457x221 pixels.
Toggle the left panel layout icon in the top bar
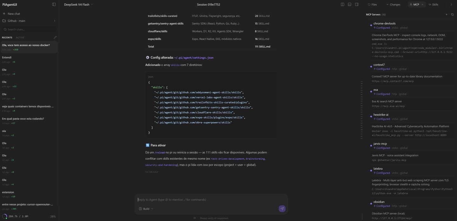[342, 4]
